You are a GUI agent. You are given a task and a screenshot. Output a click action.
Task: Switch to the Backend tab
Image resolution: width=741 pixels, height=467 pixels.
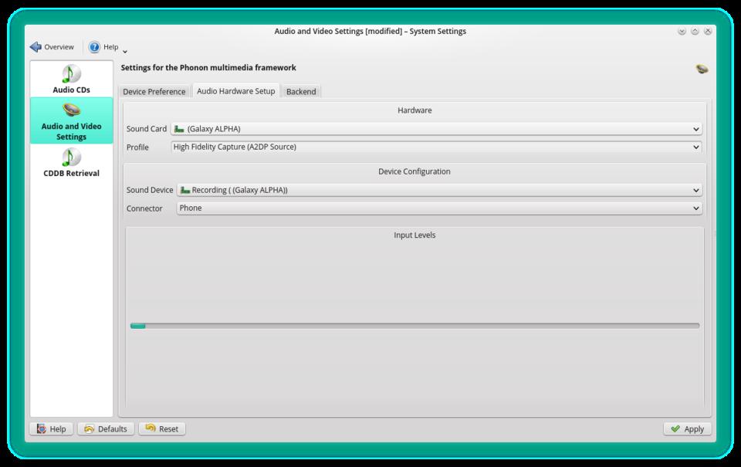coord(301,91)
